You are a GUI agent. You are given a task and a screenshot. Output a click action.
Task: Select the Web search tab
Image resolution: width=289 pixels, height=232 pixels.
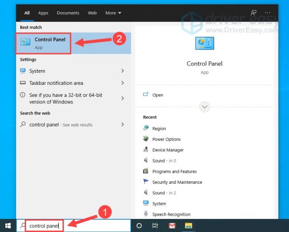pos(92,13)
